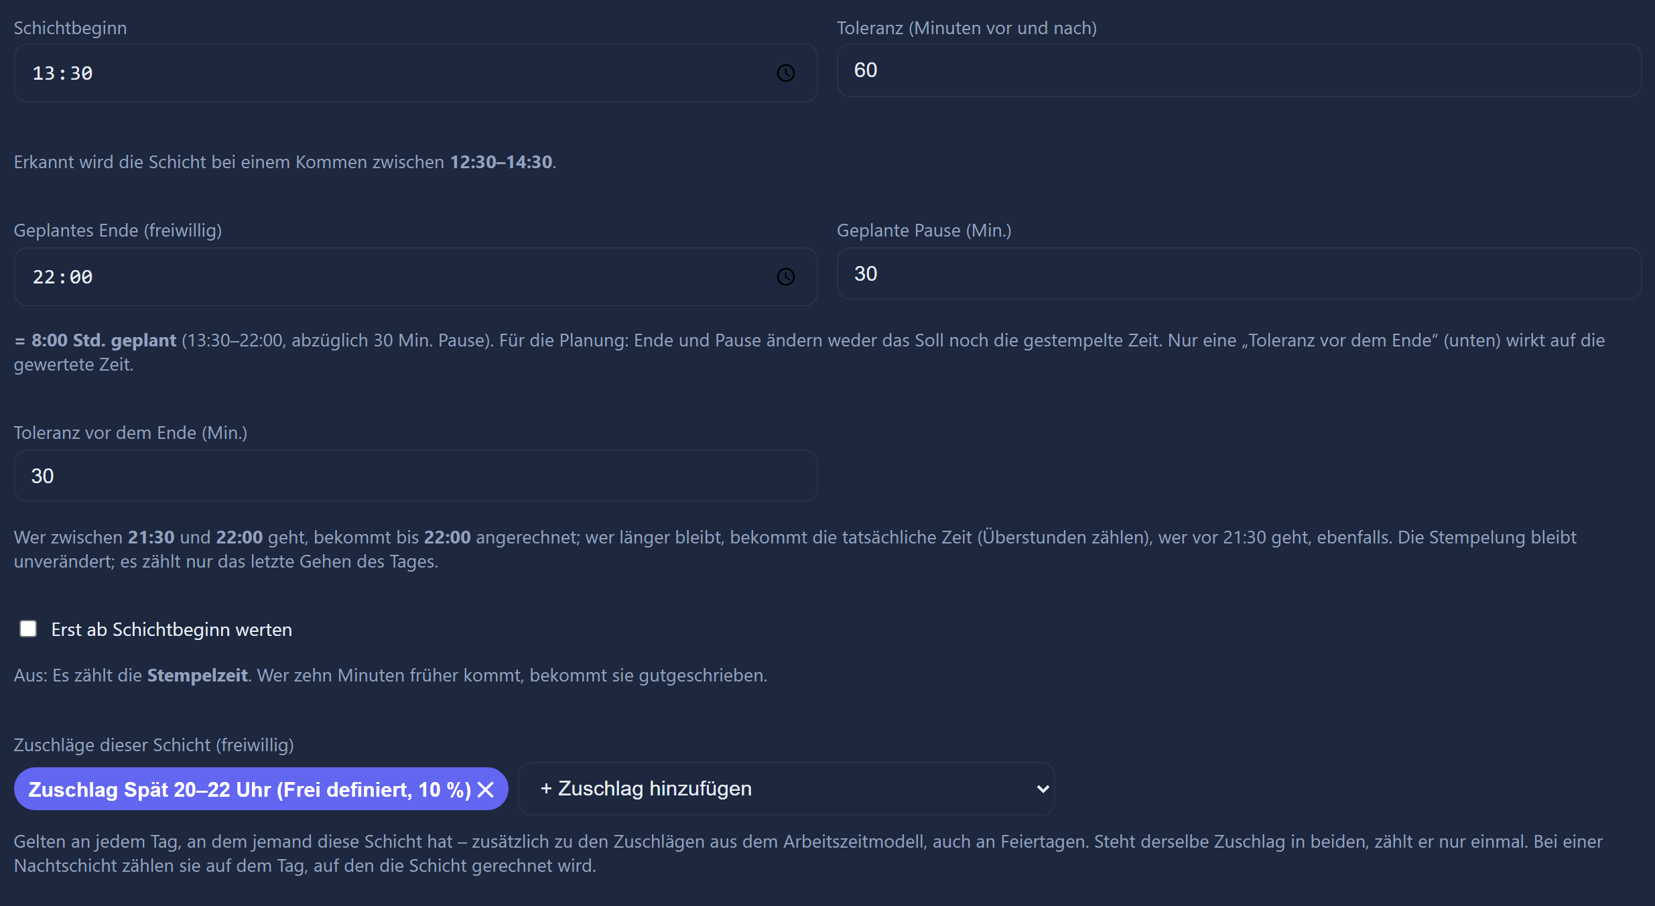The image size is (1655, 906).
Task: Click the 'Geplante Pause (Min.)' label
Action: pos(924,231)
